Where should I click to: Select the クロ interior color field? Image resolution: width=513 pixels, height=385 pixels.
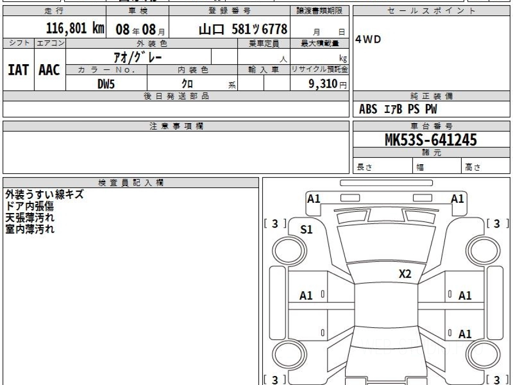coord(187,84)
